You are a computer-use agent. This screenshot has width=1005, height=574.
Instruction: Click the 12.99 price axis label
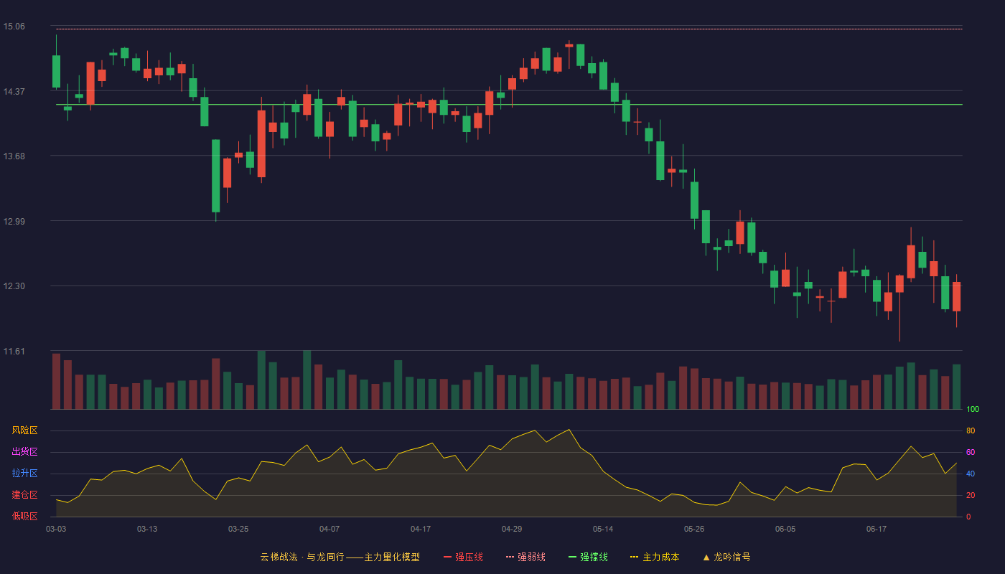(x=14, y=222)
